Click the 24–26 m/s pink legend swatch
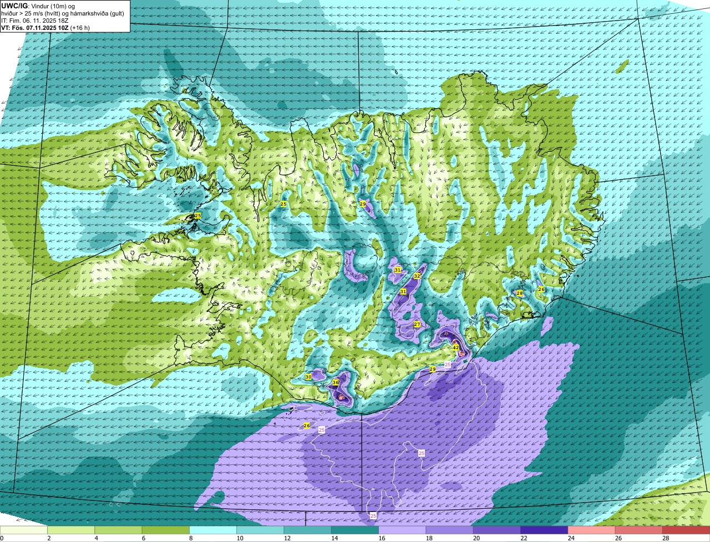The image size is (710, 542). [592, 530]
